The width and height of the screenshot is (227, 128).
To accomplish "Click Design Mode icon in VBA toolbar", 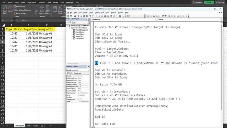I will 105,16.
